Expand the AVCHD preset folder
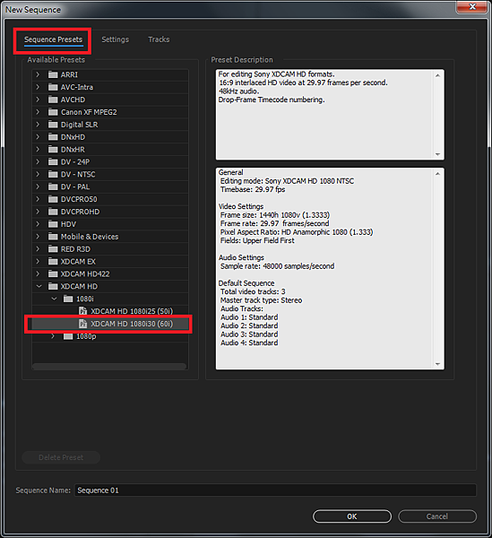 point(38,100)
